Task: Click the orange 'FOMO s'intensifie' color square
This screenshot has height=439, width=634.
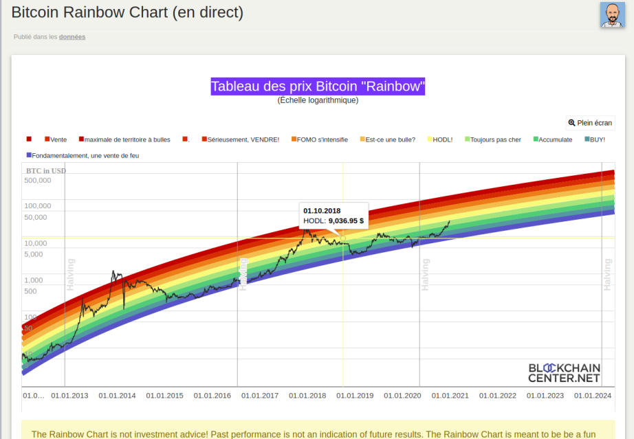Action: tap(294, 139)
